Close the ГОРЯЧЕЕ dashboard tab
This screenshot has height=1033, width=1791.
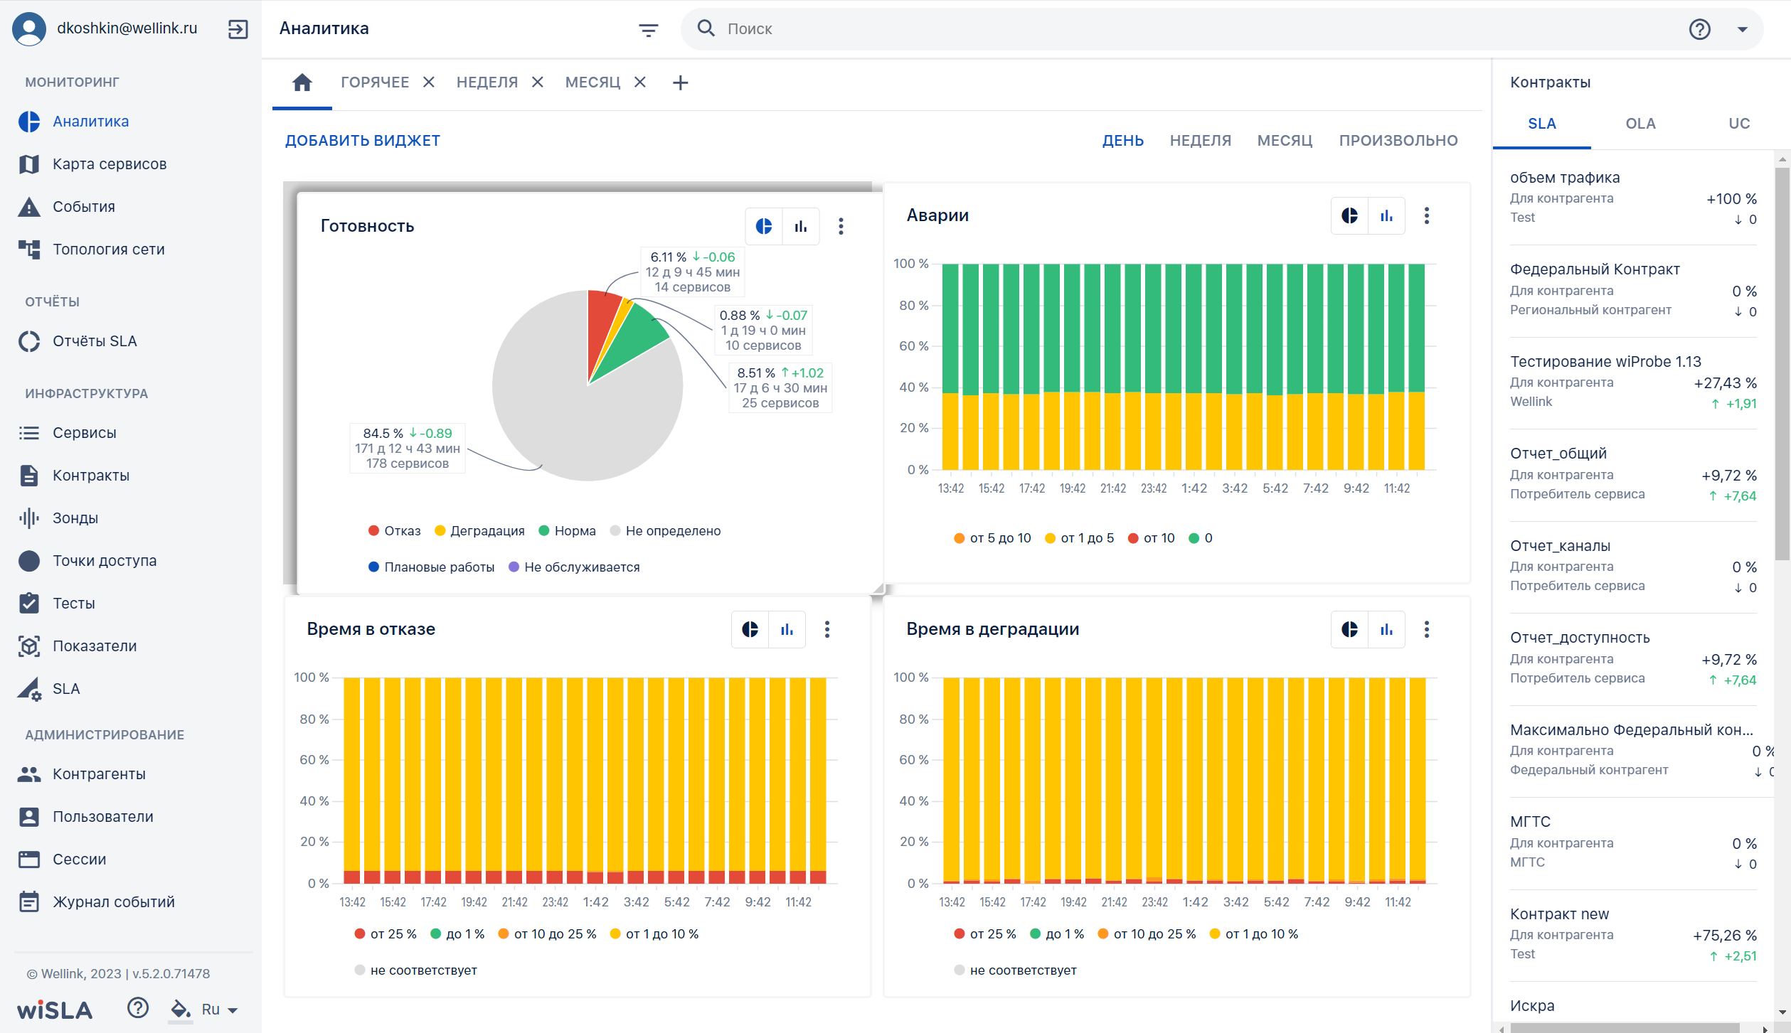(x=428, y=82)
